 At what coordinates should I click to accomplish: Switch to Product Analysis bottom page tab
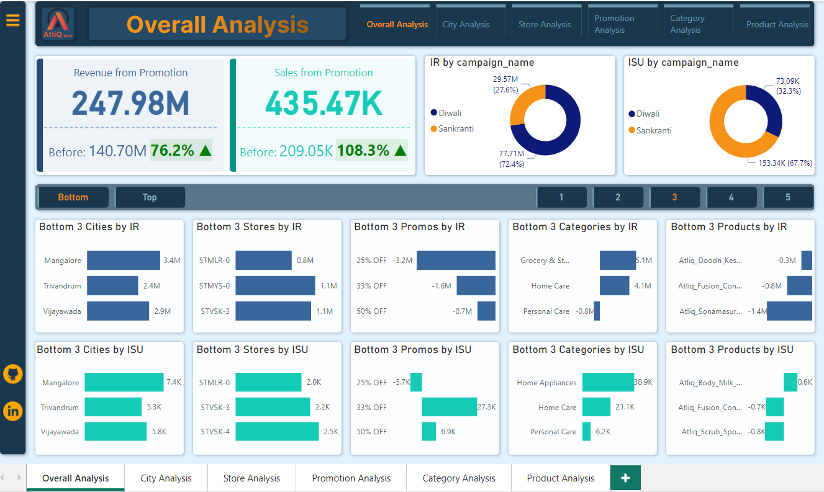coord(560,478)
